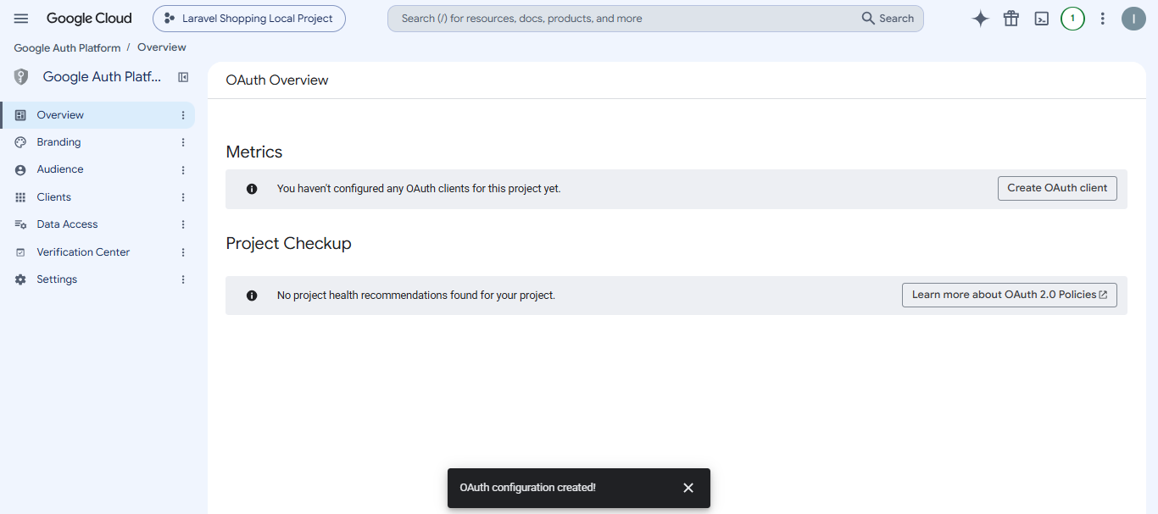The image size is (1158, 514).
Task: Activate Cloud Shell terminal icon
Action: pos(1042,19)
